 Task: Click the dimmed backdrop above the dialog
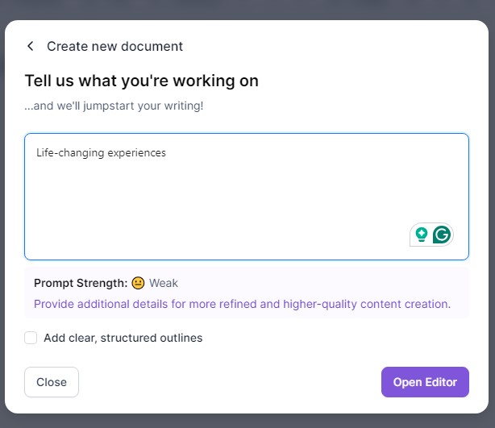click(x=247, y=9)
